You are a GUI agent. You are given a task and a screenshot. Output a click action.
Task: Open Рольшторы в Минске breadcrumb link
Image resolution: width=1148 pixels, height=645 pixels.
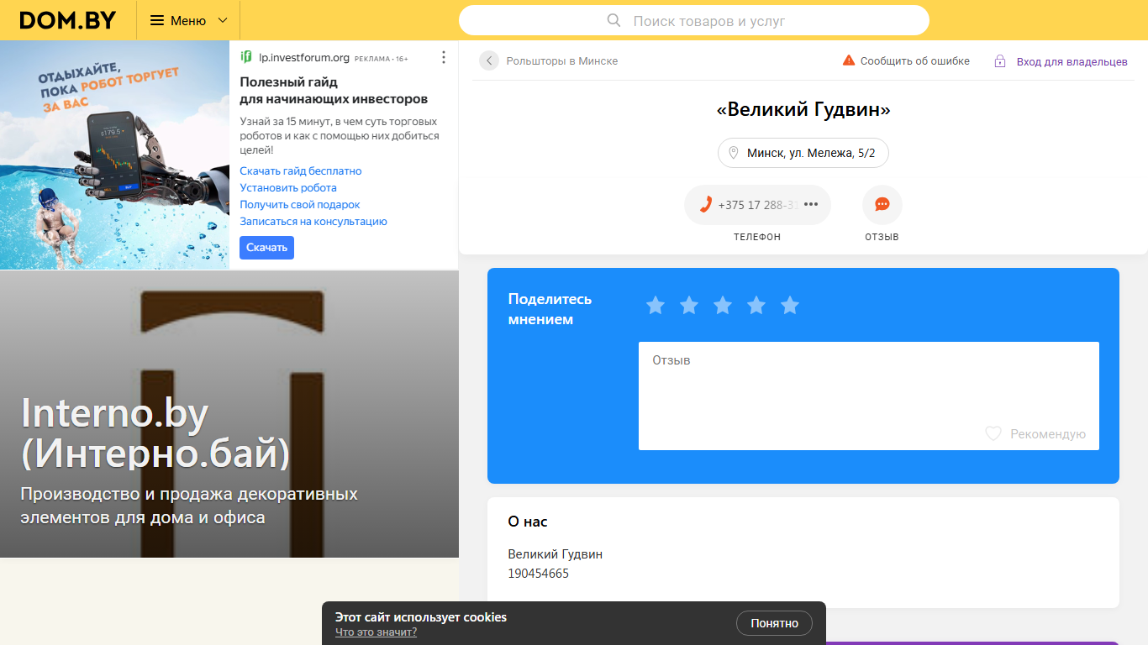tap(561, 61)
